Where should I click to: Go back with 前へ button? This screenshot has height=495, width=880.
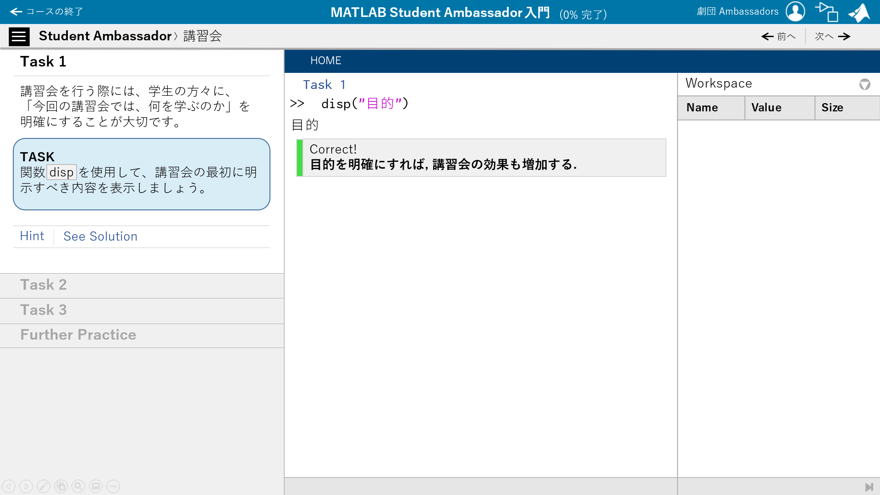click(x=778, y=36)
